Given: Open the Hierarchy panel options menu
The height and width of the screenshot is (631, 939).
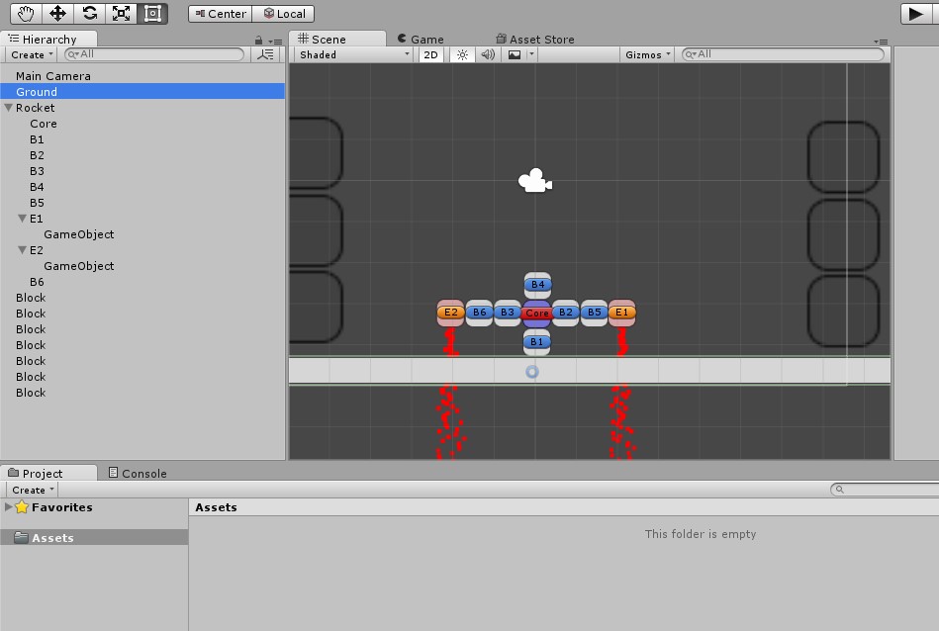Looking at the screenshot, I should click(x=275, y=42).
